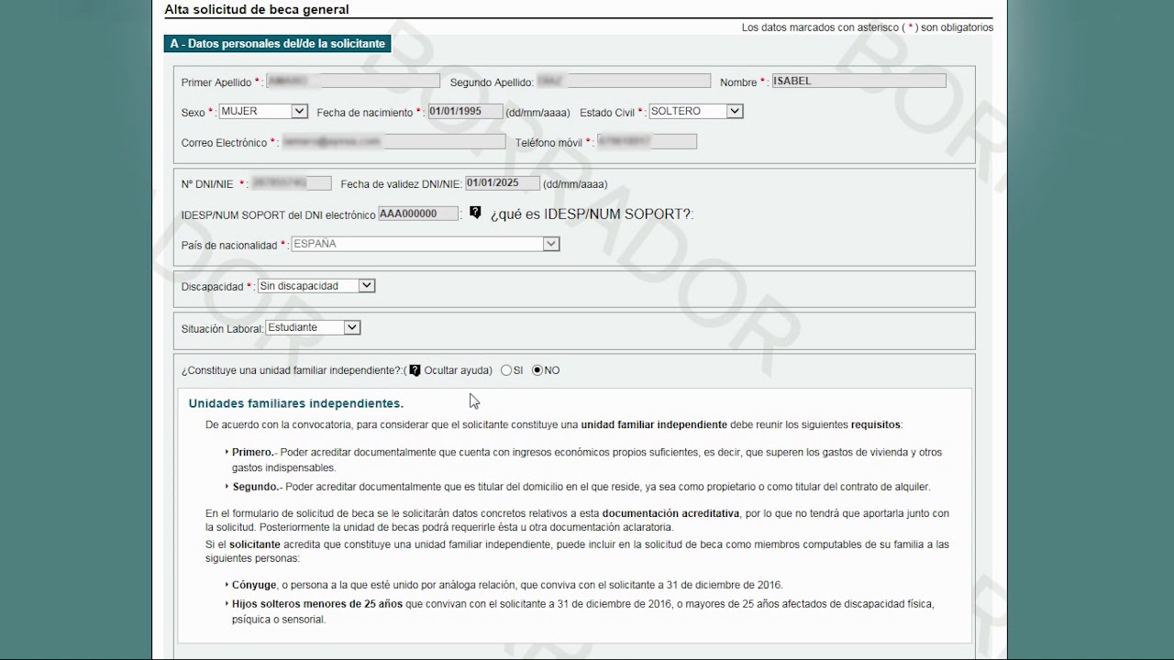
Task: Open the Discapacidad dropdown
Action: point(316,286)
